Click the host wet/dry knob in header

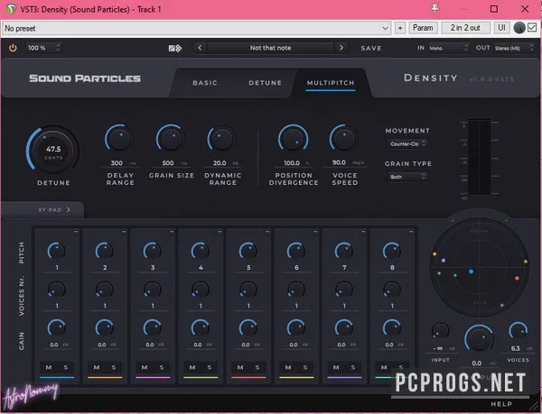[x=519, y=28]
